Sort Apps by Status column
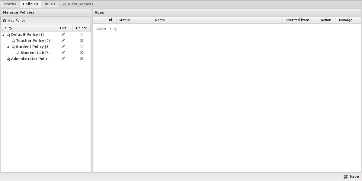 pyautogui.click(x=135, y=20)
